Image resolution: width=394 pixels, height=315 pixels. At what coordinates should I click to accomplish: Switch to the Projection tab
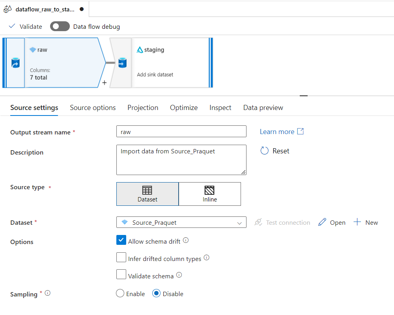(x=143, y=108)
